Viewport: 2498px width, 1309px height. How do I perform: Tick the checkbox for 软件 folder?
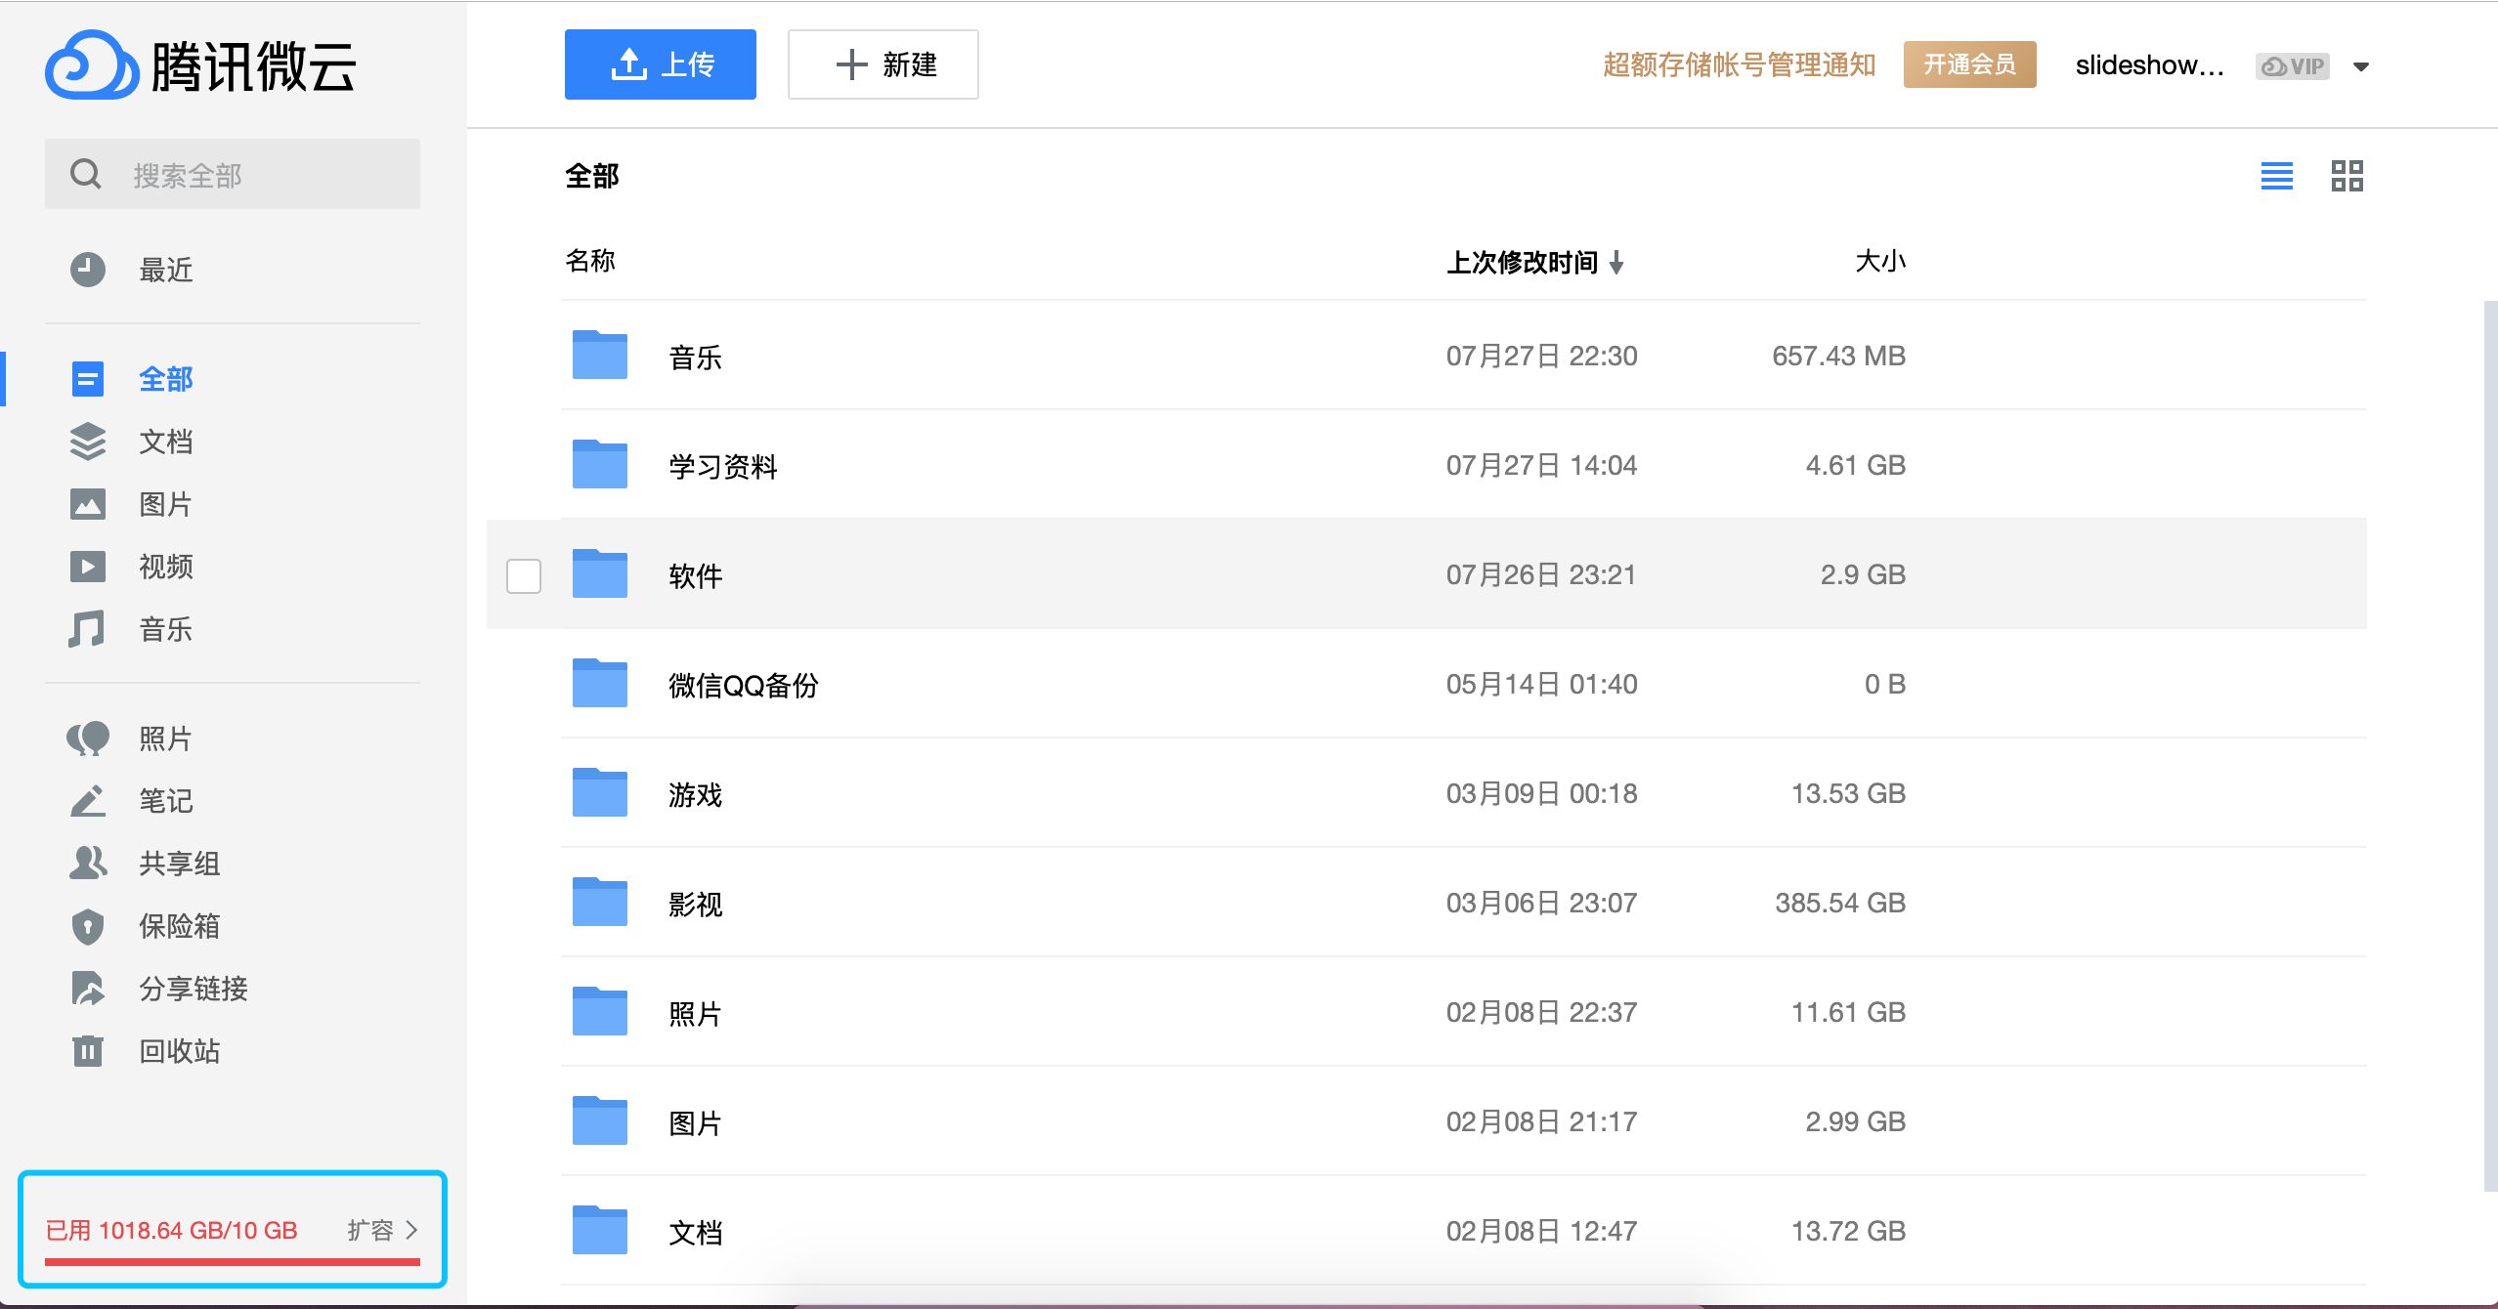[x=524, y=575]
